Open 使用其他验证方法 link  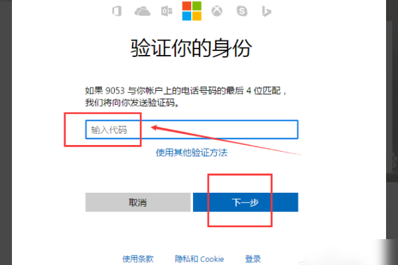coord(192,152)
